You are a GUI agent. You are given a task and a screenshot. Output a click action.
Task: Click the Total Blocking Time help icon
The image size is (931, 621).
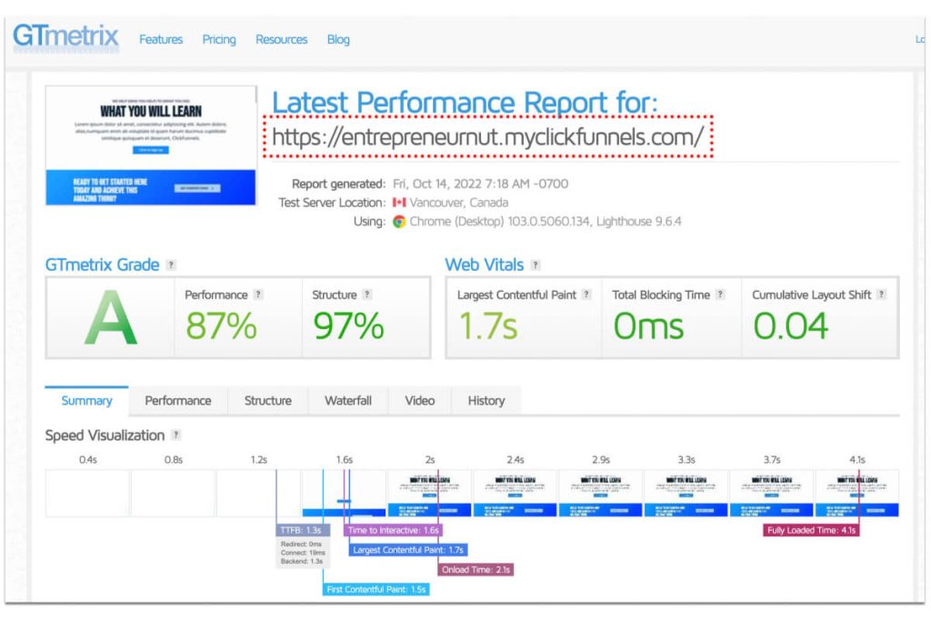click(x=717, y=295)
